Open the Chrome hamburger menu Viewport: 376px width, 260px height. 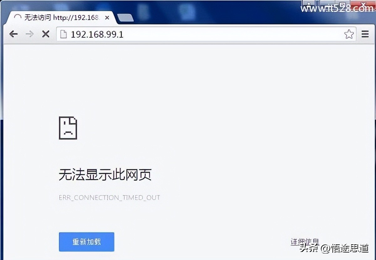(365, 34)
